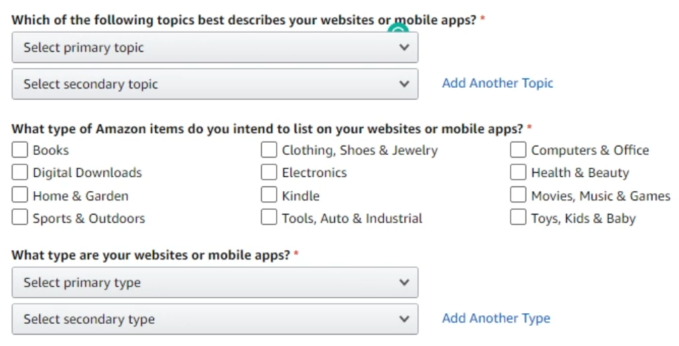Check the Books checkbox
The height and width of the screenshot is (346, 679).
coord(20,150)
